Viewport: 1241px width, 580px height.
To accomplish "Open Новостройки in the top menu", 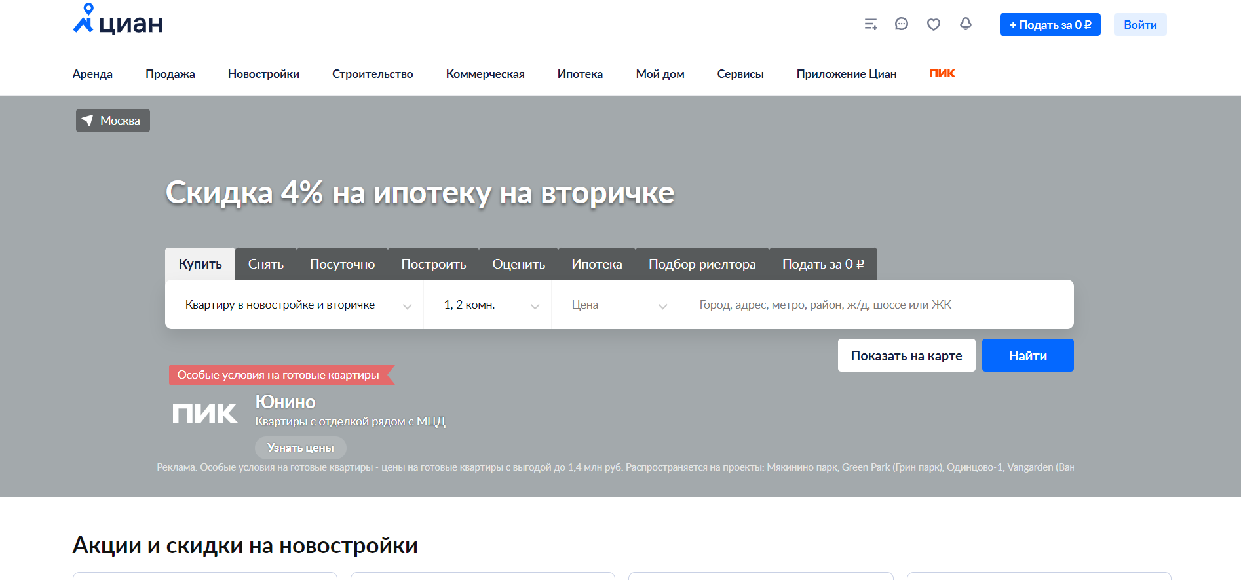I will coord(263,74).
